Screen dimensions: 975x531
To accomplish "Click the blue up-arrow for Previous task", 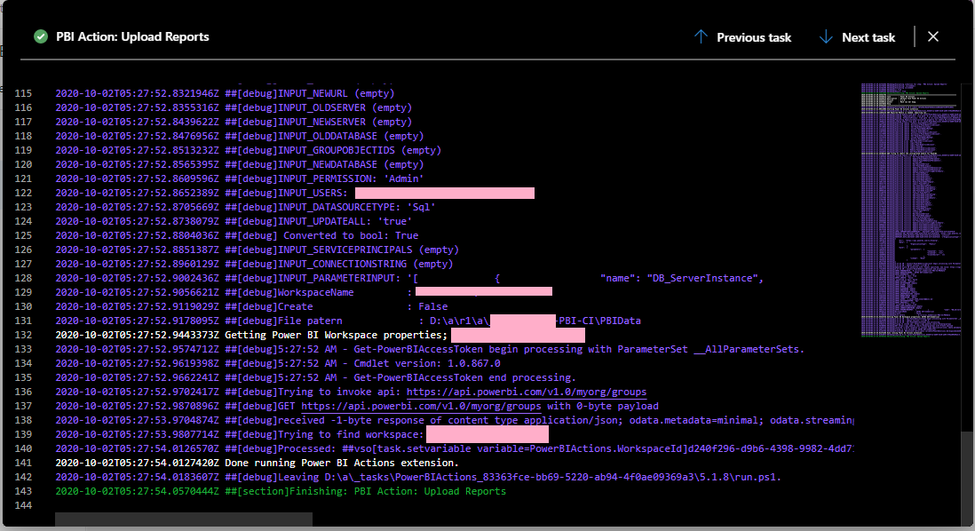I will tap(701, 36).
